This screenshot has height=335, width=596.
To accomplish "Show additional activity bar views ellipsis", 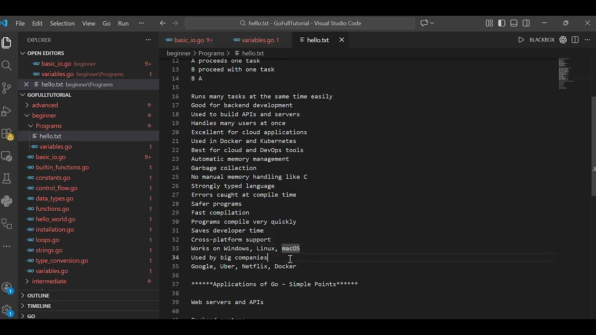I will 7,246.
